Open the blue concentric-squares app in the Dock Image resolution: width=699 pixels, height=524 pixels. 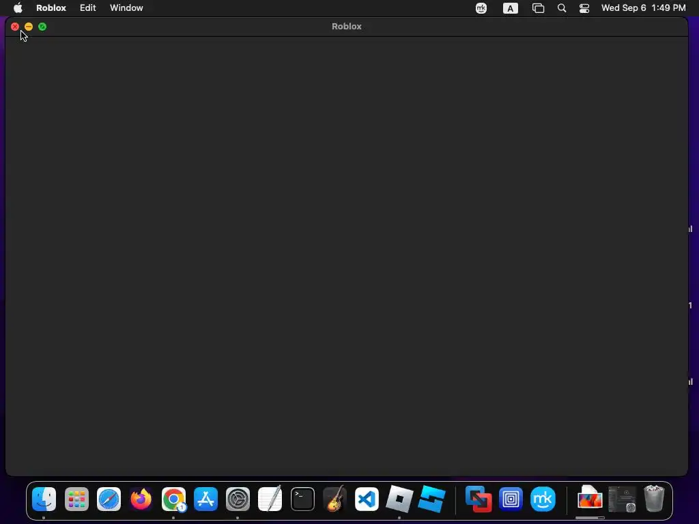click(511, 499)
